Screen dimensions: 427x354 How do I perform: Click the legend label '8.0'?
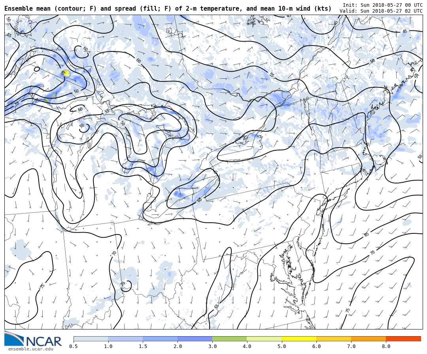[386, 346]
